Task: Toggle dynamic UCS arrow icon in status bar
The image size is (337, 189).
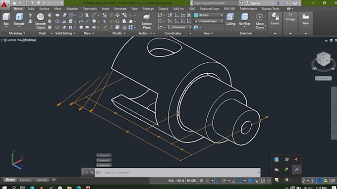Action: [x=263, y=181]
